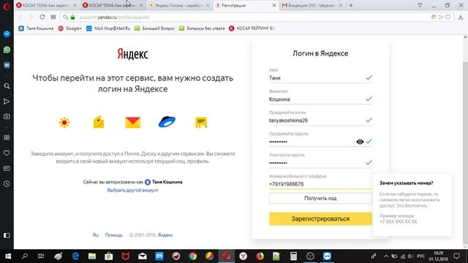Open search panel in Opera sidebar

pos(7,86)
